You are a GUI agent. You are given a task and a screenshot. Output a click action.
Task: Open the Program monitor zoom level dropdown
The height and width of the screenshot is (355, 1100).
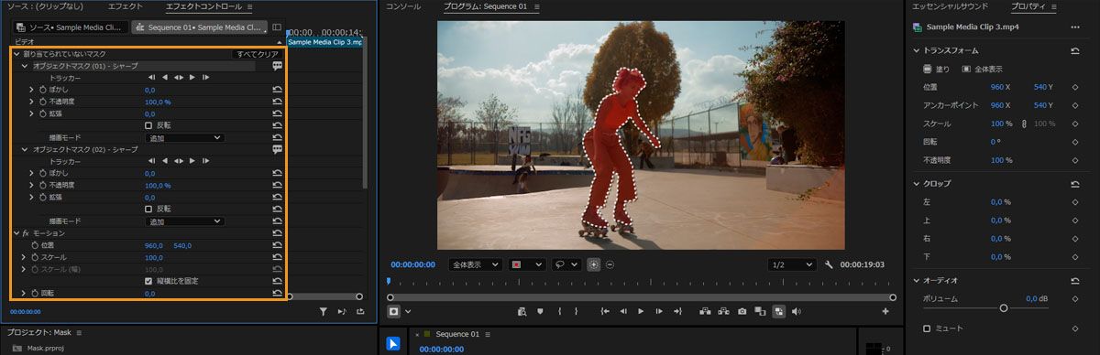pos(475,264)
